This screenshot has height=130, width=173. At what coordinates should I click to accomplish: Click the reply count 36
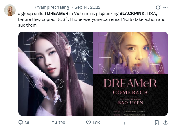click(x=27, y=123)
